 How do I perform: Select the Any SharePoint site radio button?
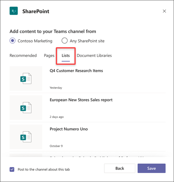tap(64, 41)
